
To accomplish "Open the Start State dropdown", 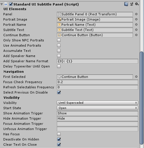I will pyautogui.click(x=97, y=108).
